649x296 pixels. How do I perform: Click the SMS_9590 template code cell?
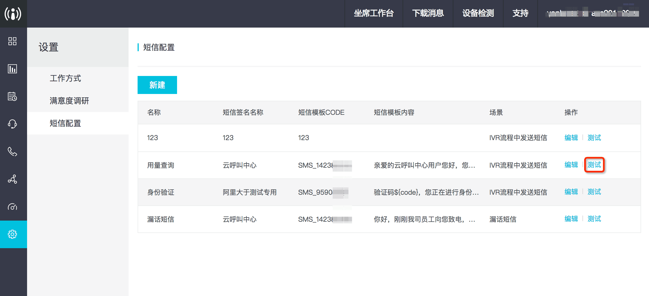323,192
